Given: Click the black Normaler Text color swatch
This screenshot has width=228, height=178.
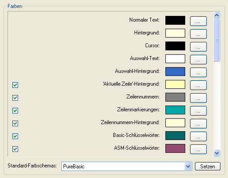Looking at the screenshot, I should point(175,20).
